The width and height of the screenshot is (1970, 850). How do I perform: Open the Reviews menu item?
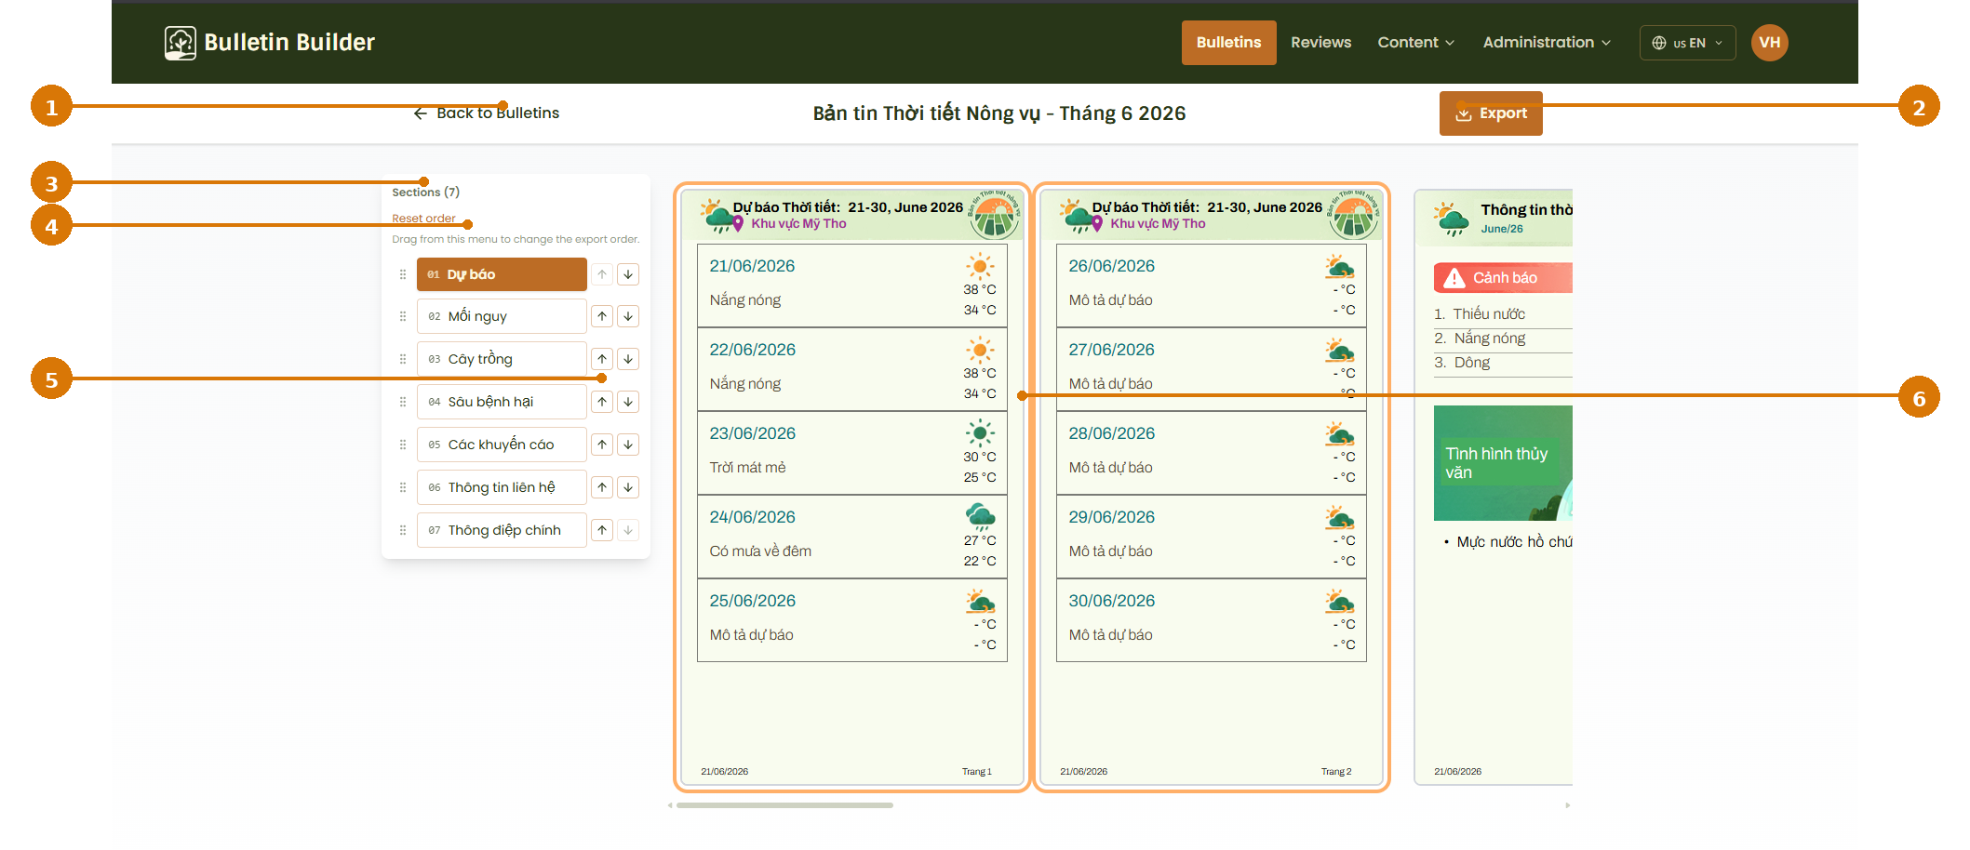tap(1320, 43)
